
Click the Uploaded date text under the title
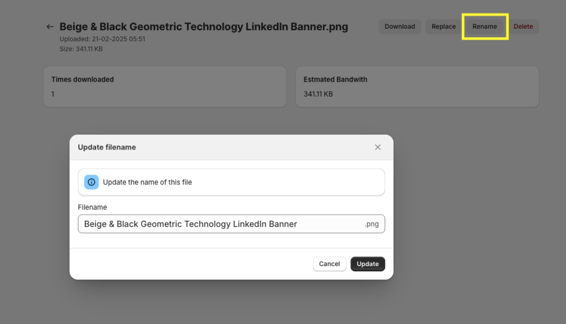[102, 39]
